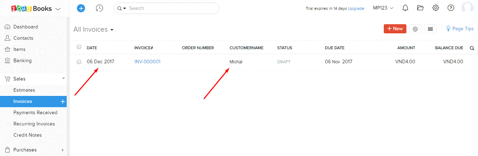
Task: Check the INV-000001 row checkbox
Action: pos(79,62)
